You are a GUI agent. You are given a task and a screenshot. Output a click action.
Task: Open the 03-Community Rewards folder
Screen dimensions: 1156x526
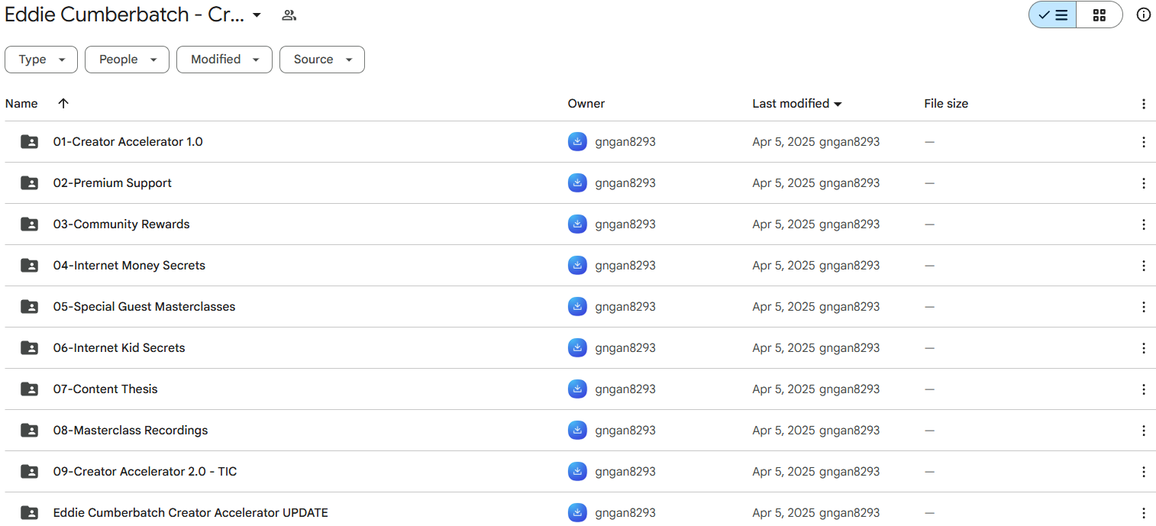[x=121, y=224]
